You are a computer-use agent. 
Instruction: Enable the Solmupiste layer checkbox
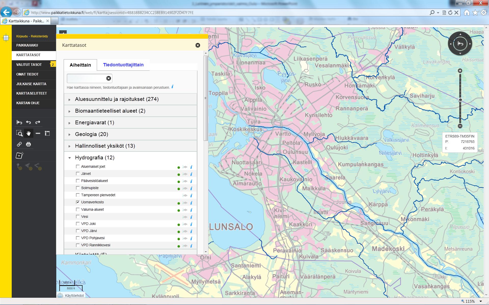pyautogui.click(x=78, y=188)
